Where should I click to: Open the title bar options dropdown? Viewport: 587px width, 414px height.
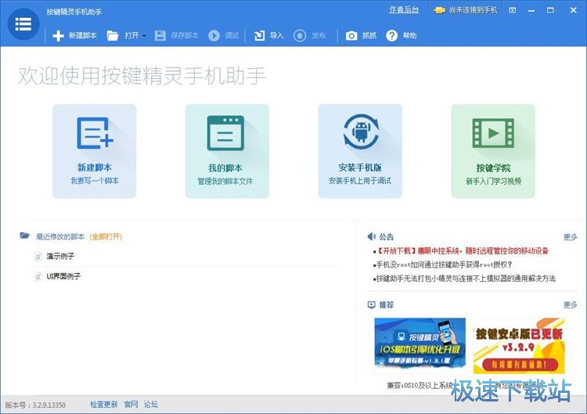coord(512,10)
